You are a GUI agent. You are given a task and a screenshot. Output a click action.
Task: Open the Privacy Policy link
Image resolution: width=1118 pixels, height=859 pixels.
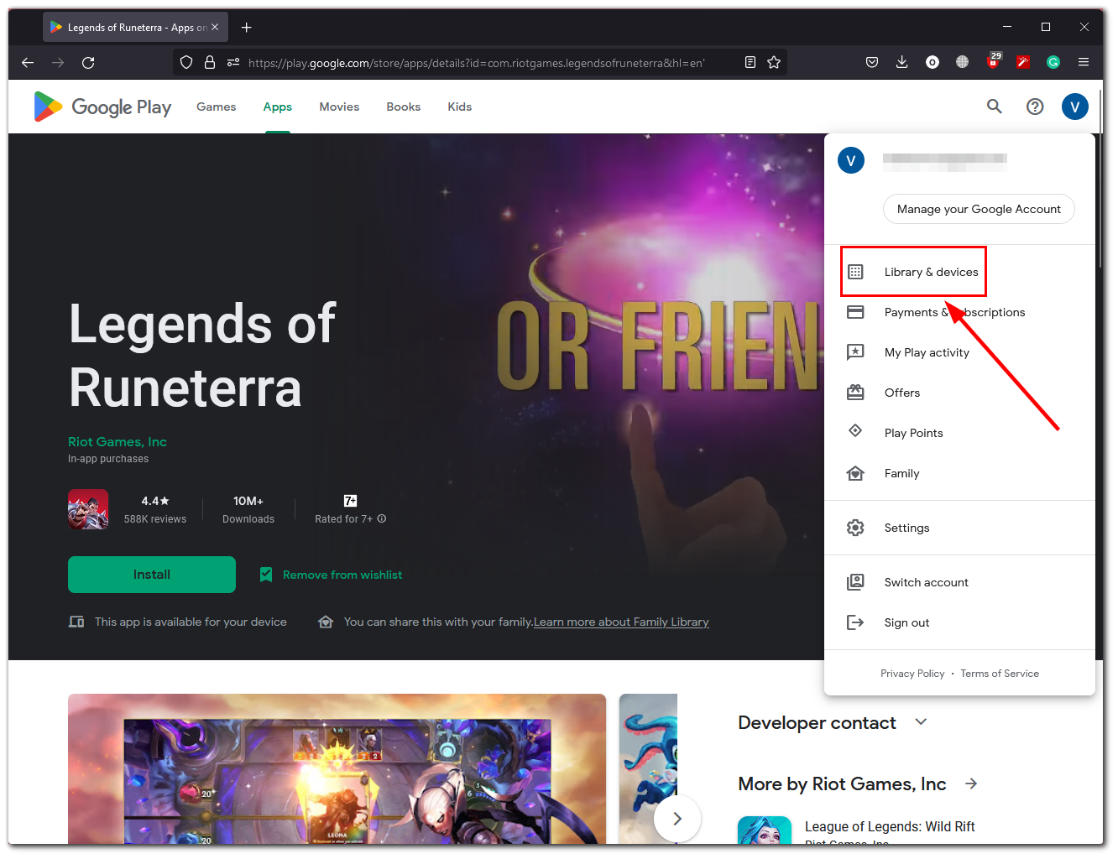coord(912,674)
